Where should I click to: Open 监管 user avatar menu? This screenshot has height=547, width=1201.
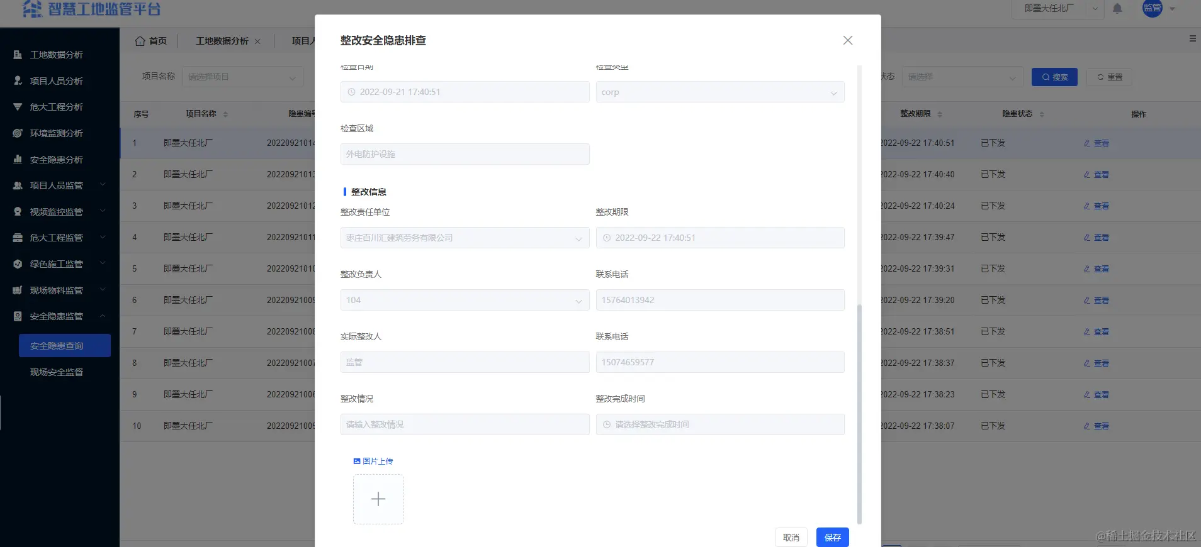click(1153, 8)
